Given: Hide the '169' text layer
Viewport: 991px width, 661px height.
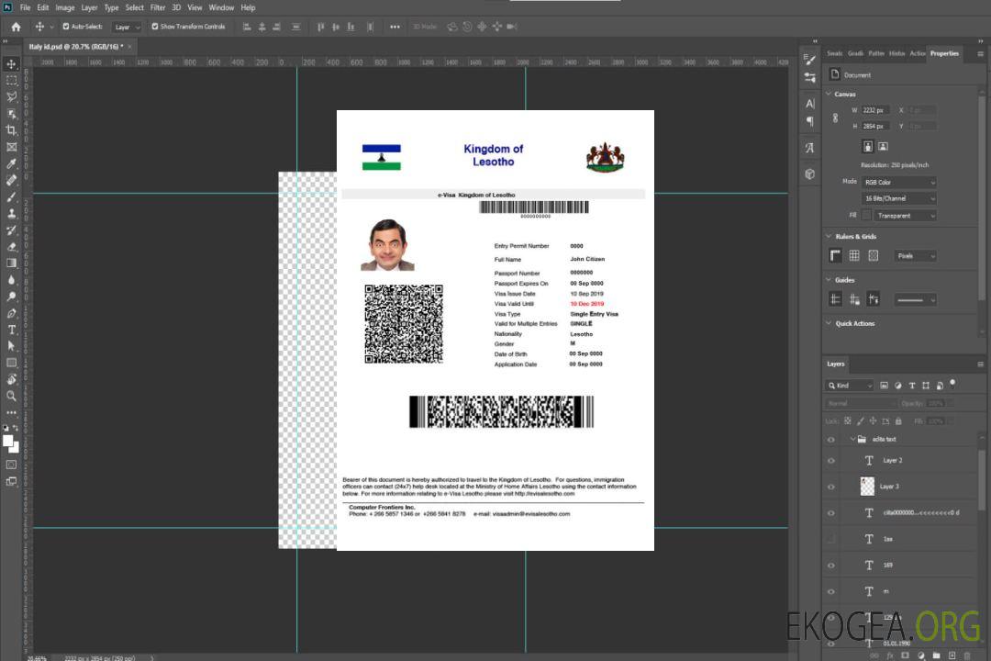Looking at the screenshot, I should click(831, 566).
